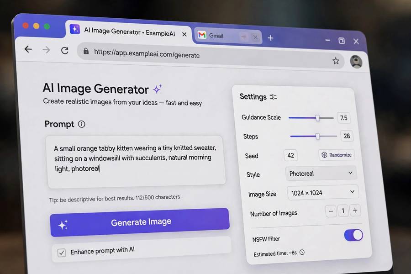Click the Guidance Scale value box 7.5
Image resolution: width=411 pixels, height=274 pixels.
coord(343,118)
